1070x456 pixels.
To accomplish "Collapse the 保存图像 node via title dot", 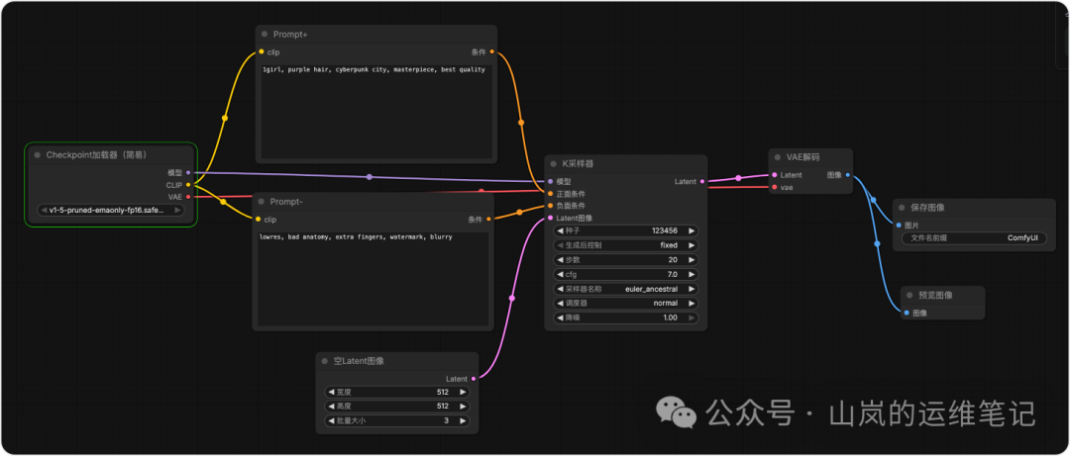I will [901, 208].
